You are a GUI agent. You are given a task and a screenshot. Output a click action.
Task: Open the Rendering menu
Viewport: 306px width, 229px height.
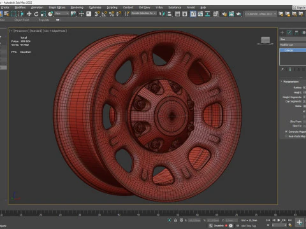coord(77,8)
